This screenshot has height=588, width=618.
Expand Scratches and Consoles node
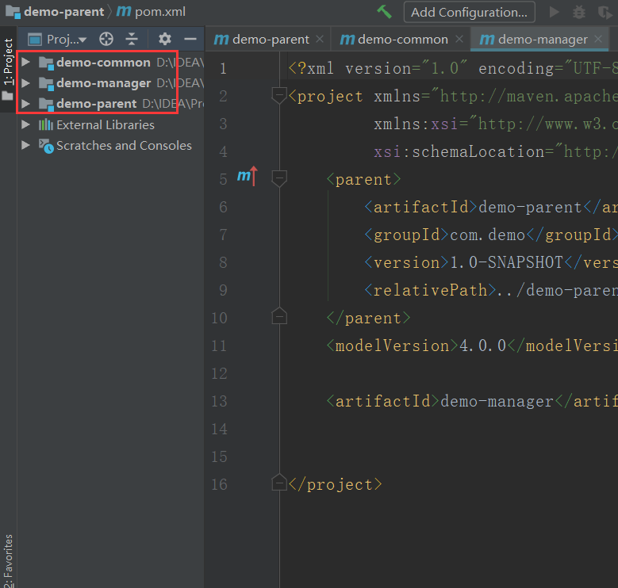(25, 145)
